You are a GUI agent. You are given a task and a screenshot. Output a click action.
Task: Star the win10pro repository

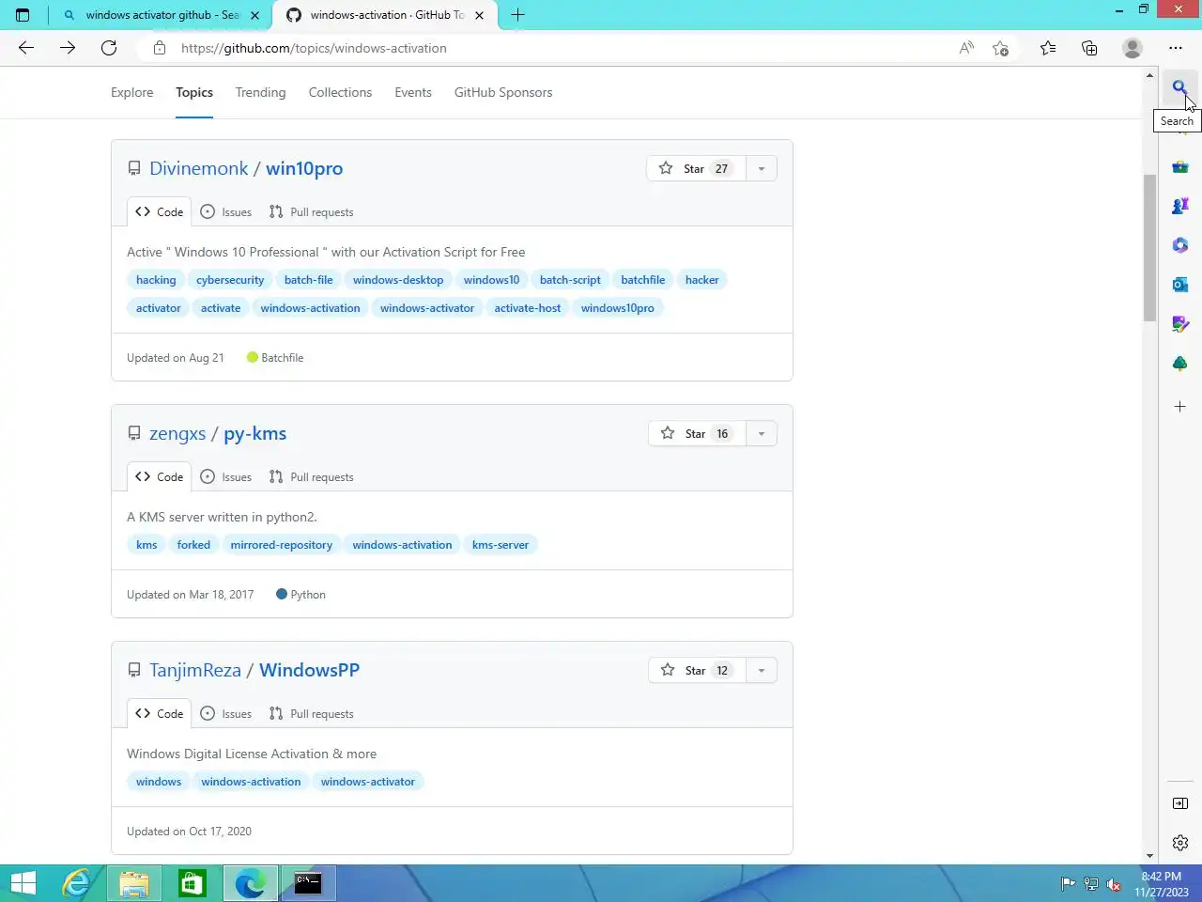696,168
